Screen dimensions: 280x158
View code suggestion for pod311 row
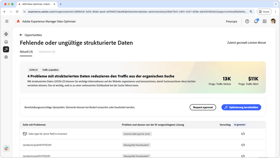(x=243, y=156)
